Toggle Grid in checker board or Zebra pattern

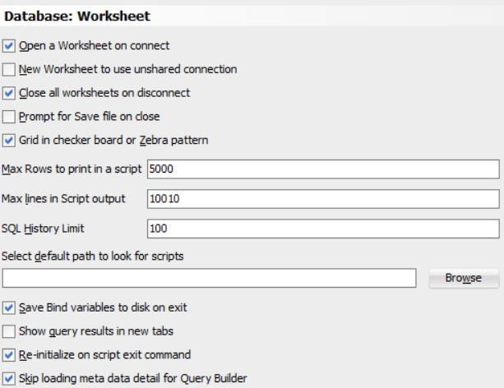click(9, 140)
